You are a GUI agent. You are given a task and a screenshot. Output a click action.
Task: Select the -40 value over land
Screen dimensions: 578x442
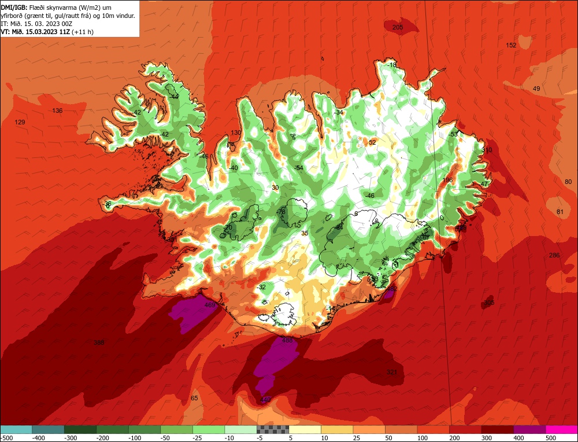point(234,168)
